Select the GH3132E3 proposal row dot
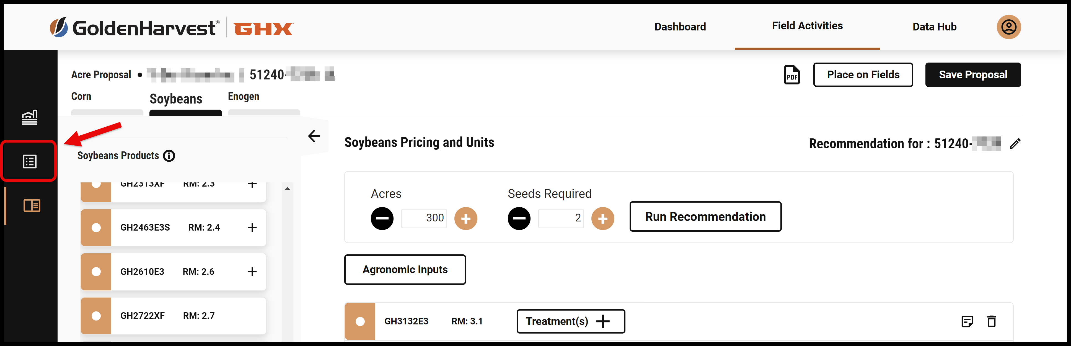 [360, 321]
